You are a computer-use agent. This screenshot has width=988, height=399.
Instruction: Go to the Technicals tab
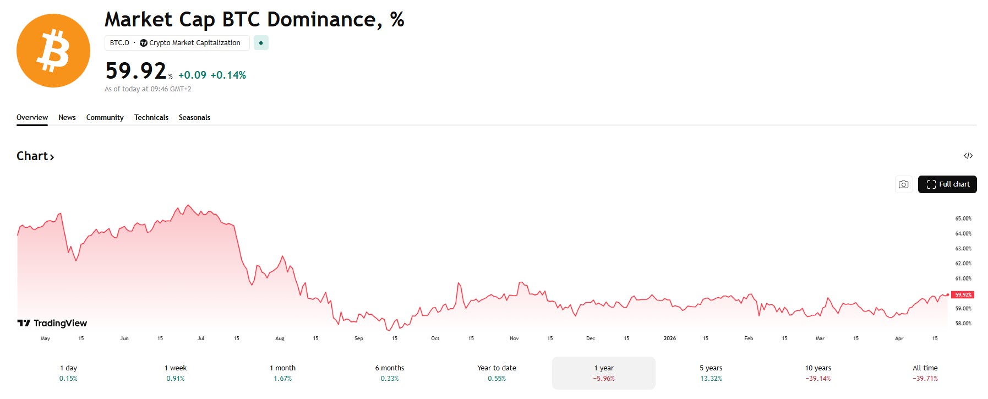tap(151, 117)
